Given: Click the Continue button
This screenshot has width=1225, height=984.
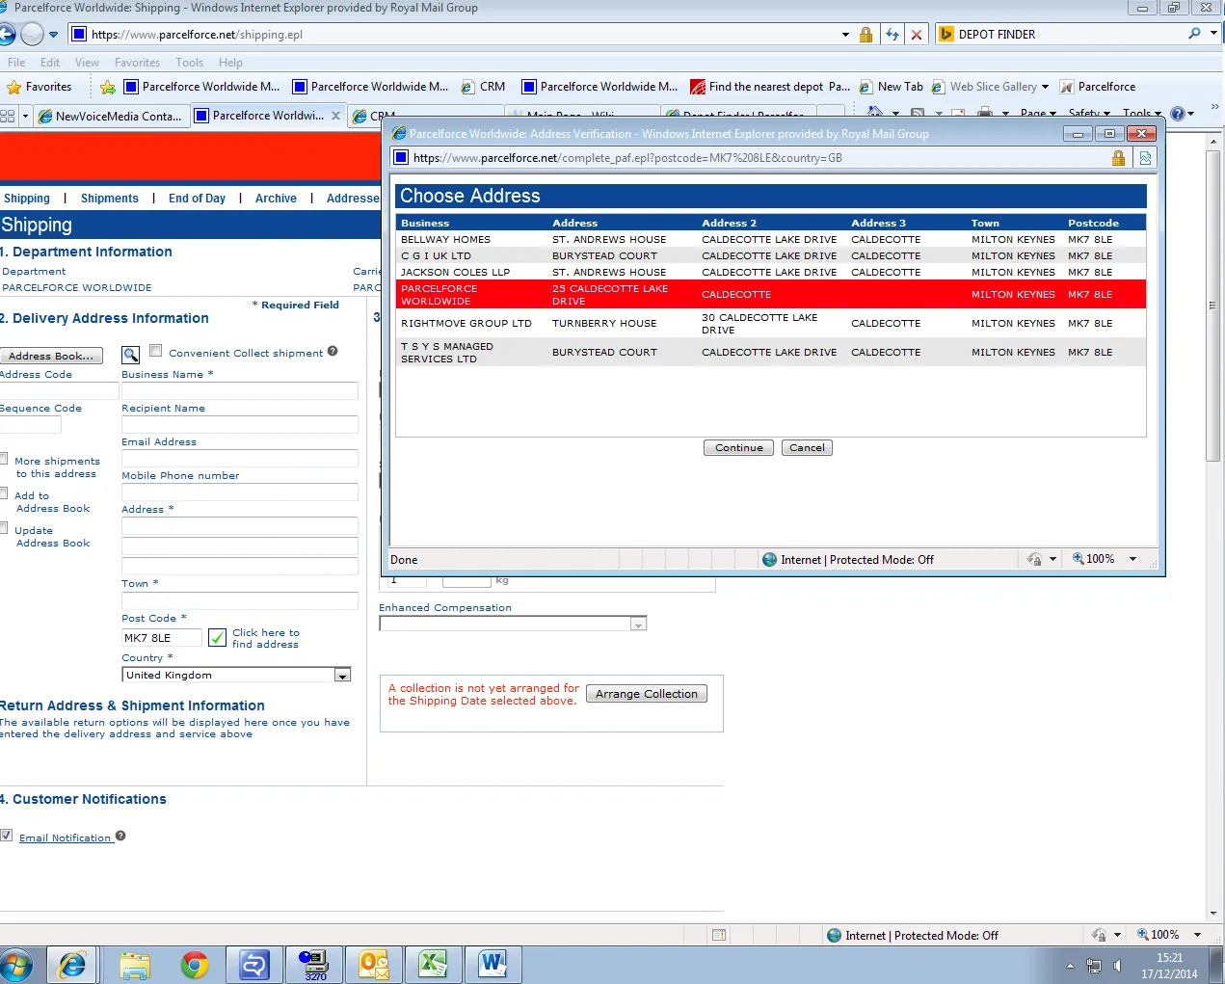Looking at the screenshot, I should coord(739,448).
